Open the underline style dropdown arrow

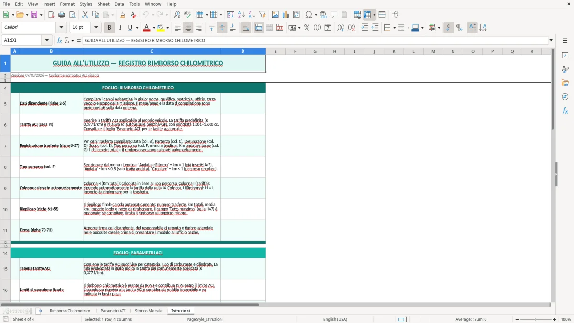point(136,28)
